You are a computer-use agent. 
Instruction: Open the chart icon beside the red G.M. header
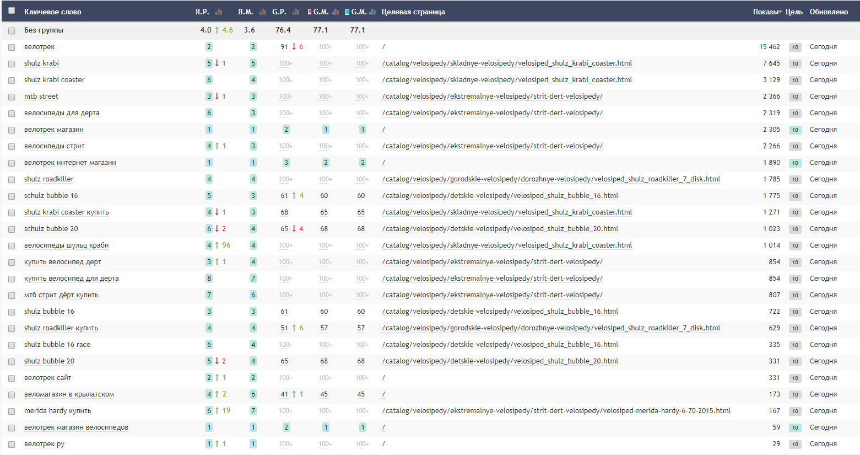click(336, 12)
